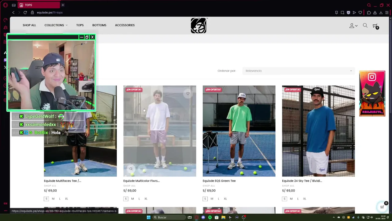392x221 pixels.
Task: Open Spotify from the taskbar
Action: pos(210,217)
